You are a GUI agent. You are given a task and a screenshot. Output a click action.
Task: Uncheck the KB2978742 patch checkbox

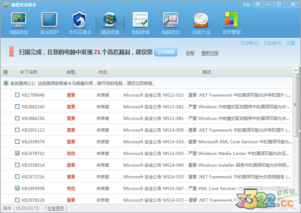click(x=17, y=153)
